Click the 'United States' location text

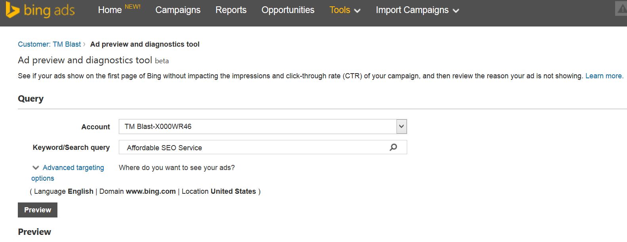pyautogui.click(x=233, y=191)
